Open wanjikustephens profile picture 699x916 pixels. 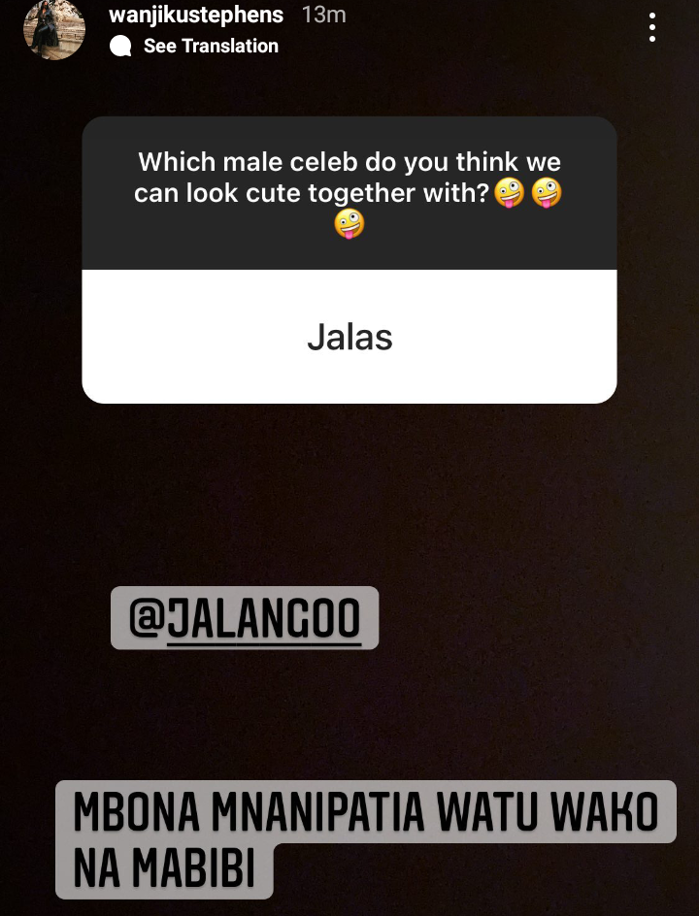54,29
